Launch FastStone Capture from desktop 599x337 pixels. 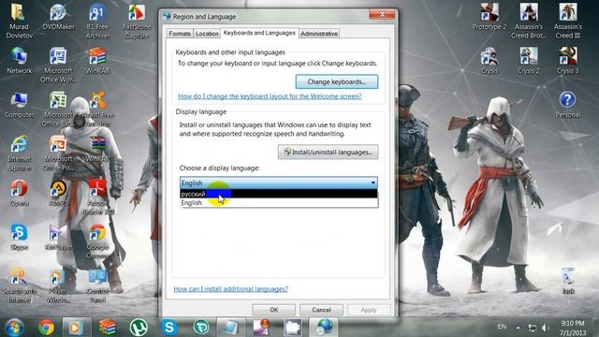(x=137, y=21)
